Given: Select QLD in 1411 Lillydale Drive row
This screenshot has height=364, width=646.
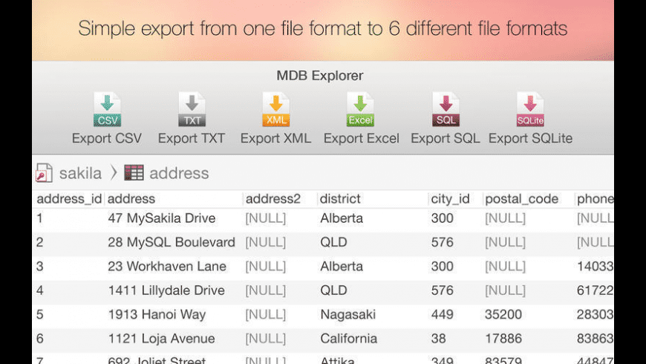Looking at the screenshot, I should (x=333, y=290).
